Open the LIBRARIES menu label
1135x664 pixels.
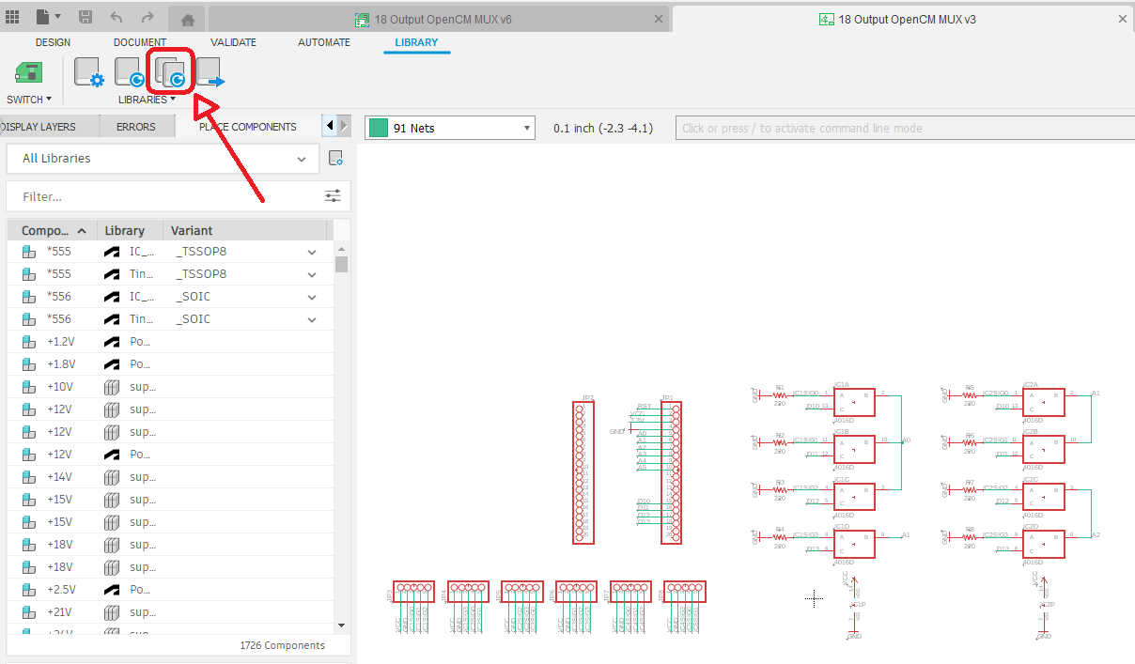[x=146, y=100]
